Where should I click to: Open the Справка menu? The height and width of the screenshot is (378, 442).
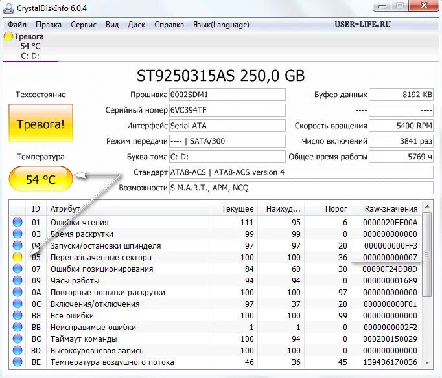pyautogui.click(x=169, y=25)
